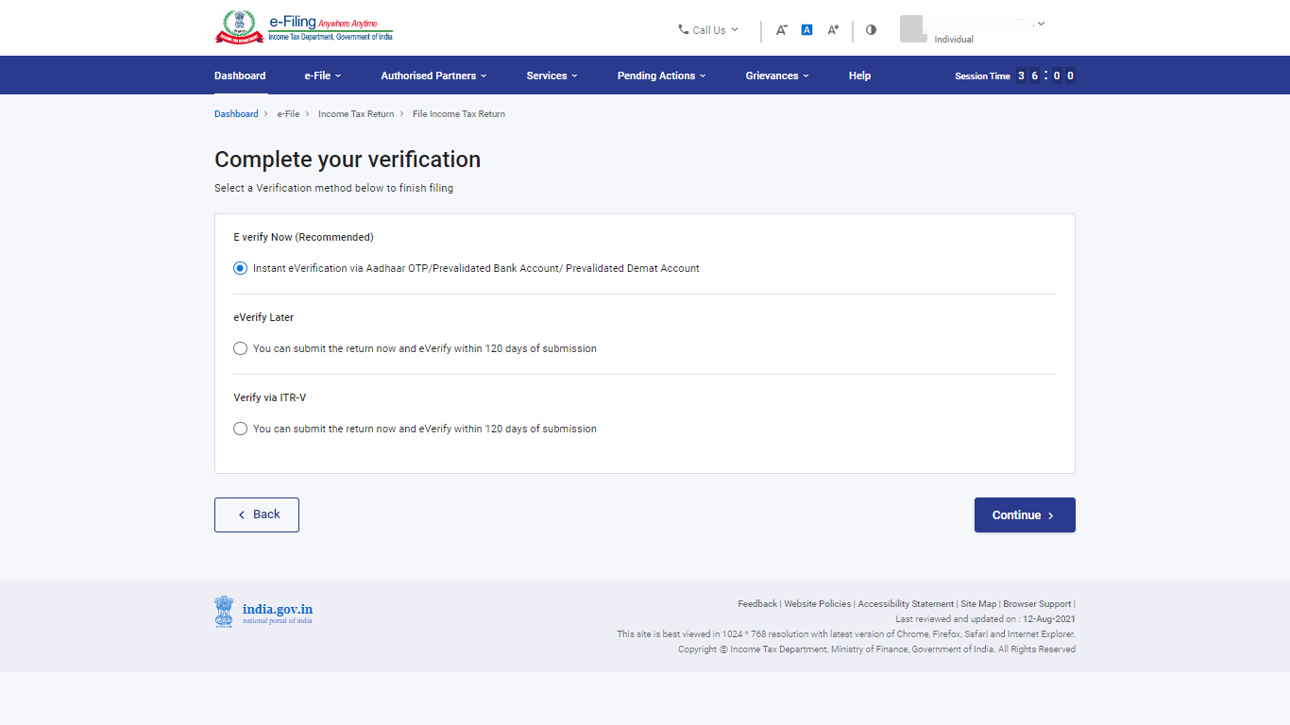Decrease font size with the A- icon
1290x725 pixels.
782,30
